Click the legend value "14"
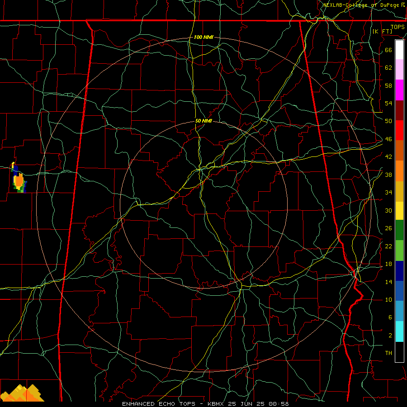The width and height of the screenshot is (407, 407). point(388,282)
